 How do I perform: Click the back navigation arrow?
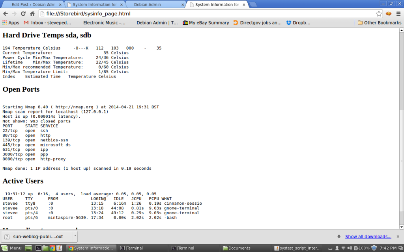(x=6, y=13)
